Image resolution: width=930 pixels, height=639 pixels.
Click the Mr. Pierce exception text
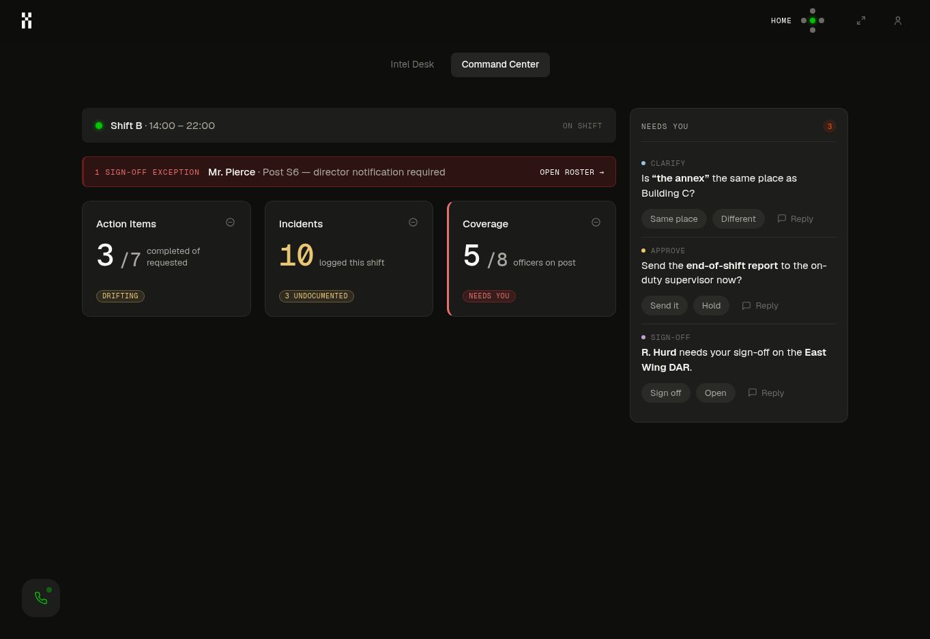pyautogui.click(x=327, y=172)
